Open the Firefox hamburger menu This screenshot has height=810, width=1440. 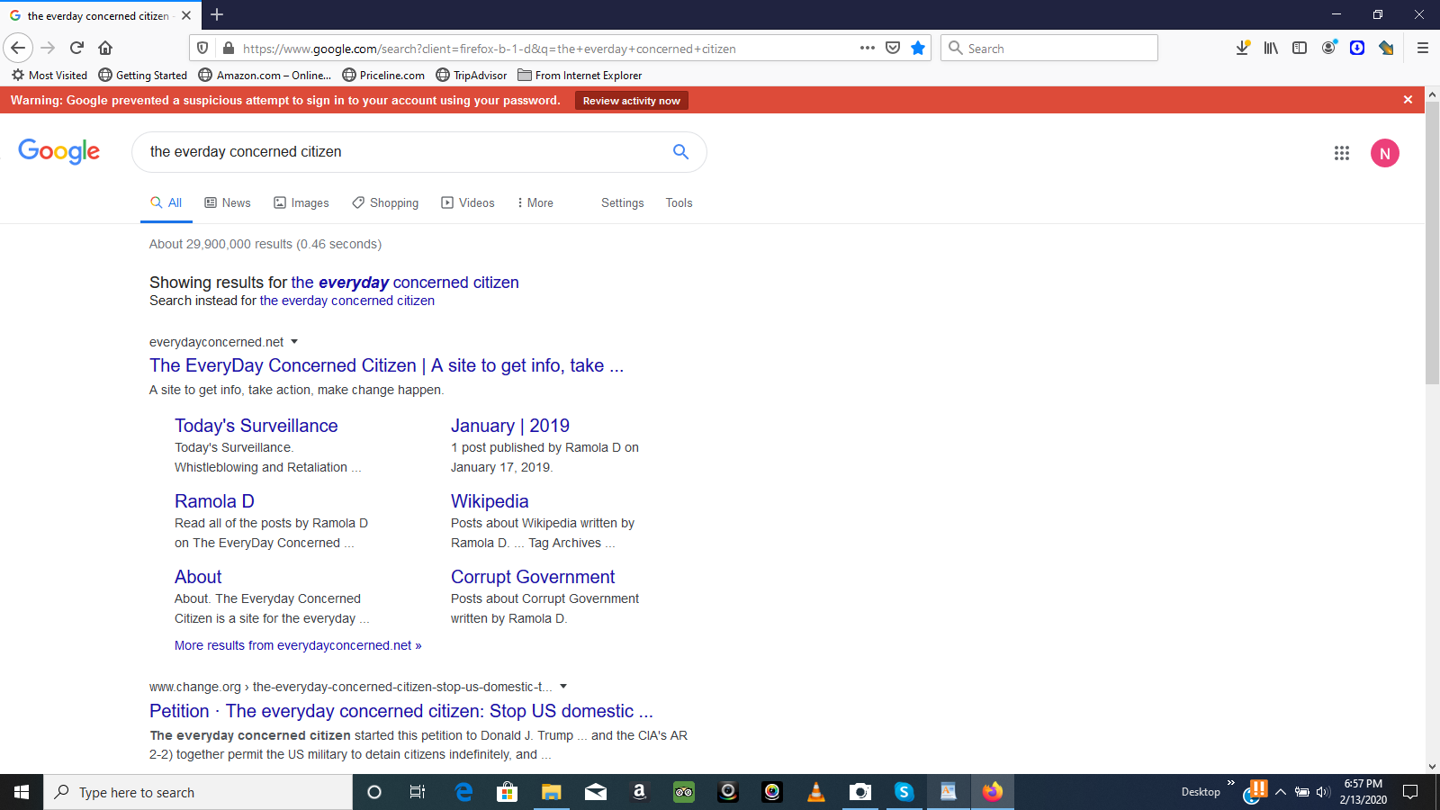1423,48
